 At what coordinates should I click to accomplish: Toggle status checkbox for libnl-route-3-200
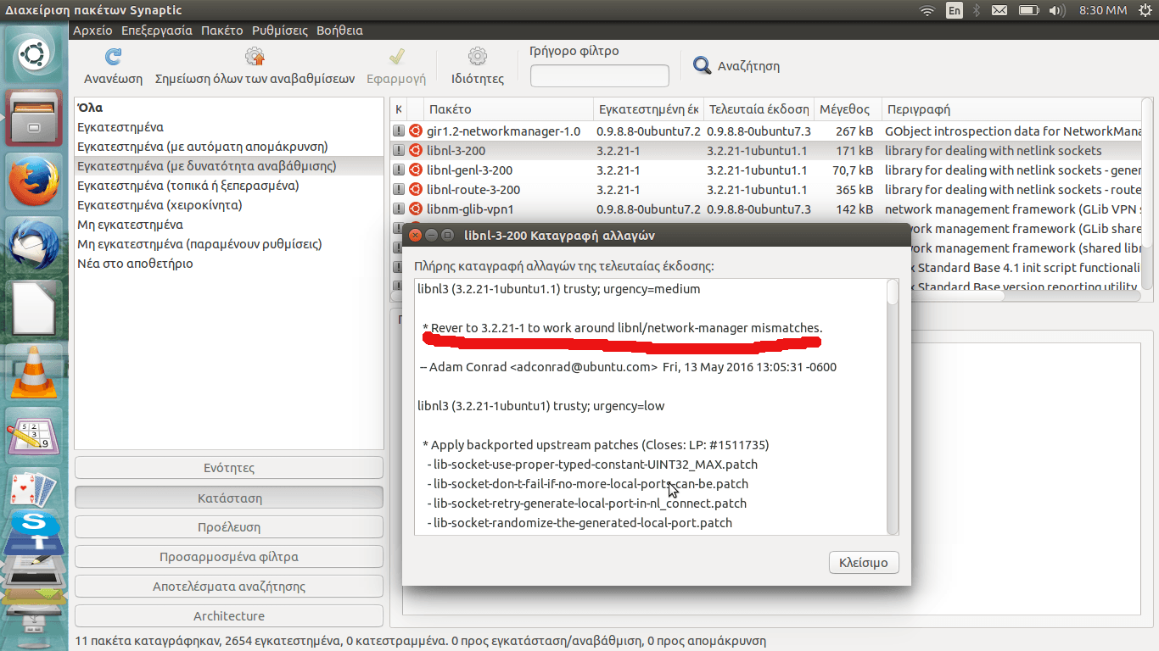click(x=398, y=190)
